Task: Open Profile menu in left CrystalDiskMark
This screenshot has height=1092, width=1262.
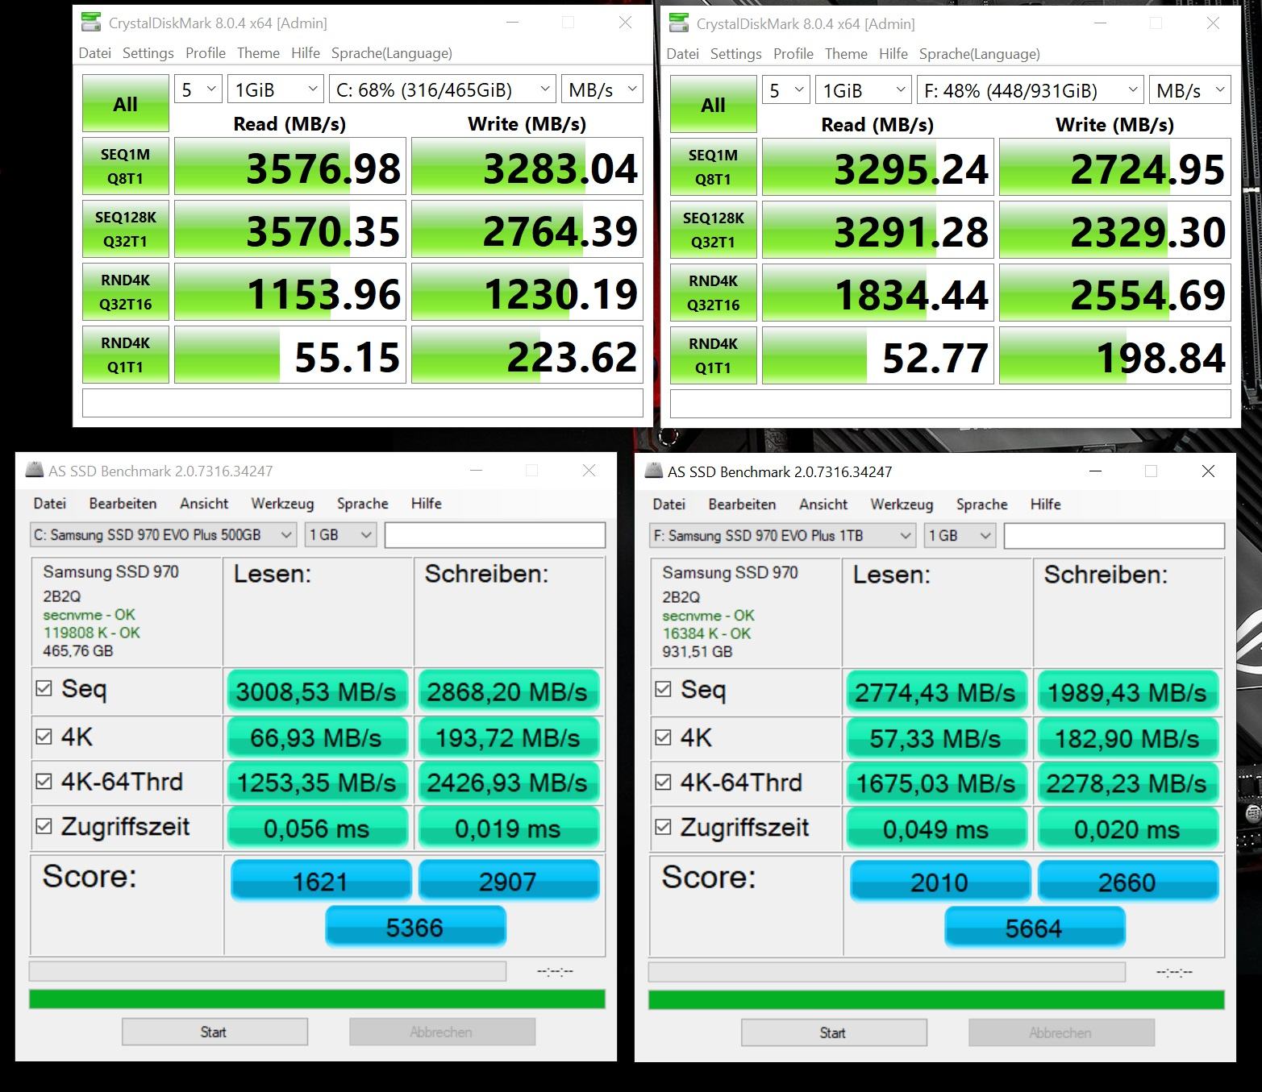Action: pyautogui.click(x=206, y=52)
